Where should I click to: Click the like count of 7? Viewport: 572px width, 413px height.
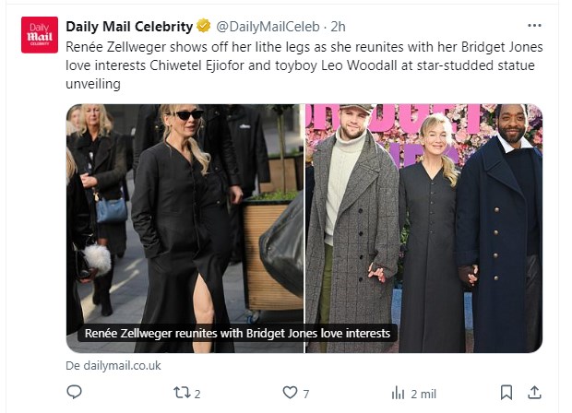(x=306, y=394)
